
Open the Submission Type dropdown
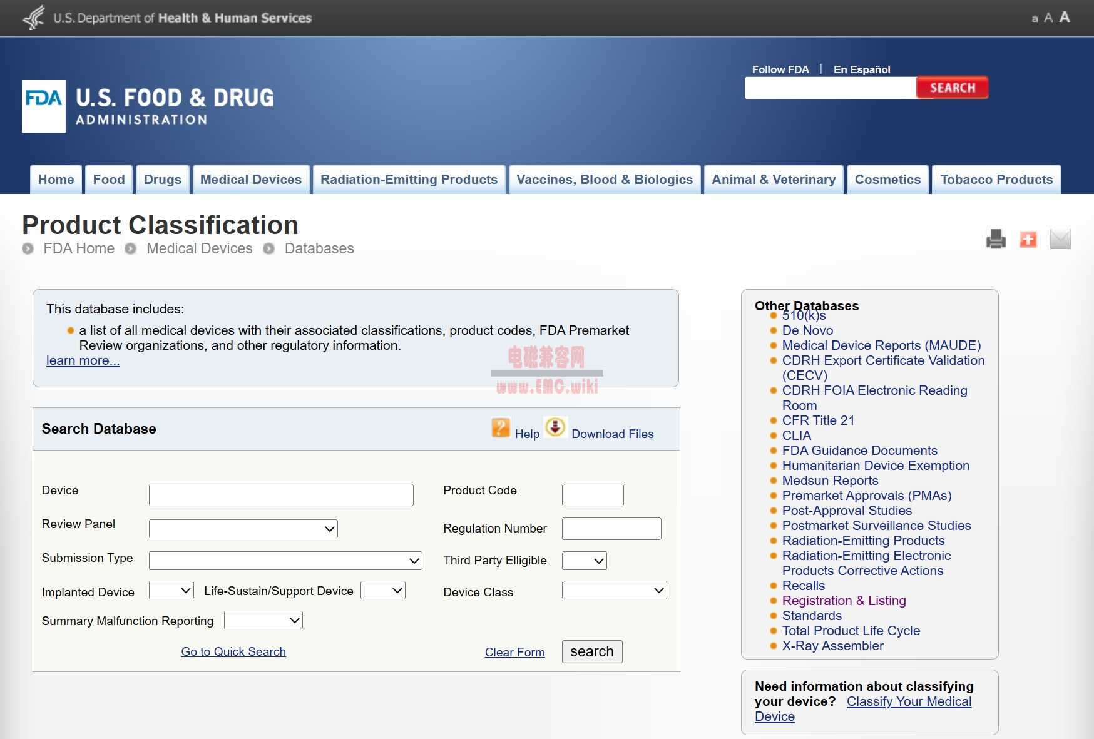tap(285, 561)
